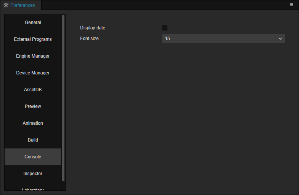Open the Font size dropdown
This screenshot has width=299, height=195.
point(223,39)
